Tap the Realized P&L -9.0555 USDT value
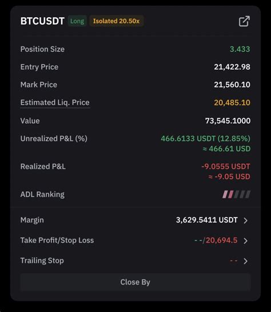This screenshot has height=312, width=271. (226, 167)
